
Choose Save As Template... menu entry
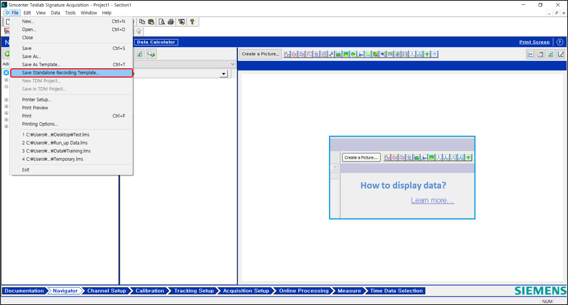(72, 64)
